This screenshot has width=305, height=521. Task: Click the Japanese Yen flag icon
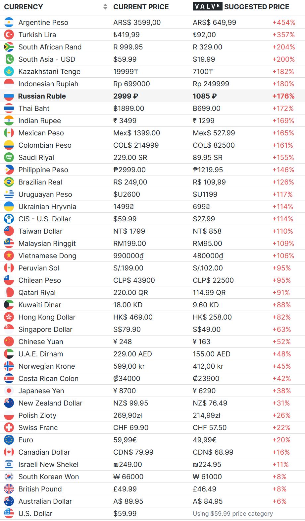pos(9,391)
